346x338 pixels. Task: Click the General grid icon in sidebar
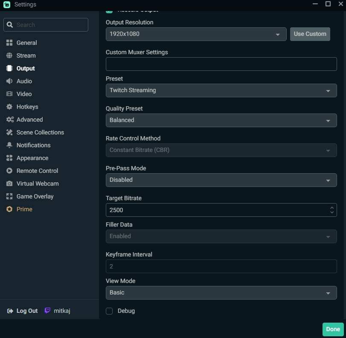point(9,43)
